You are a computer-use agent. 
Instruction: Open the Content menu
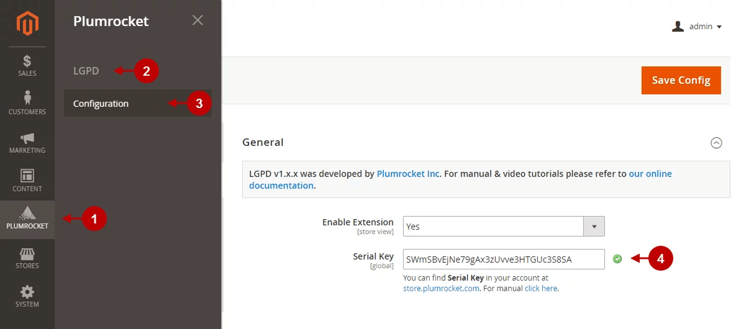tap(27, 181)
